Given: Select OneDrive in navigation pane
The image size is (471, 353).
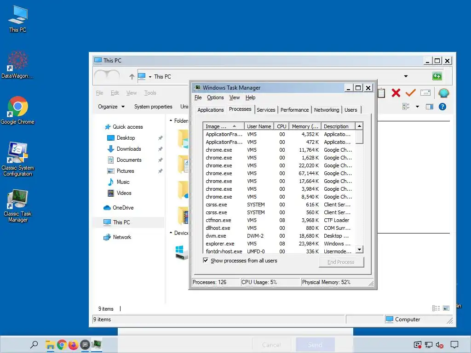Looking at the screenshot, I should (119, 208).
